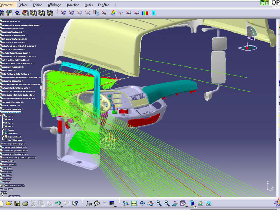Open the Outils menu
The image size is (280, 210).
pos(89,5)
